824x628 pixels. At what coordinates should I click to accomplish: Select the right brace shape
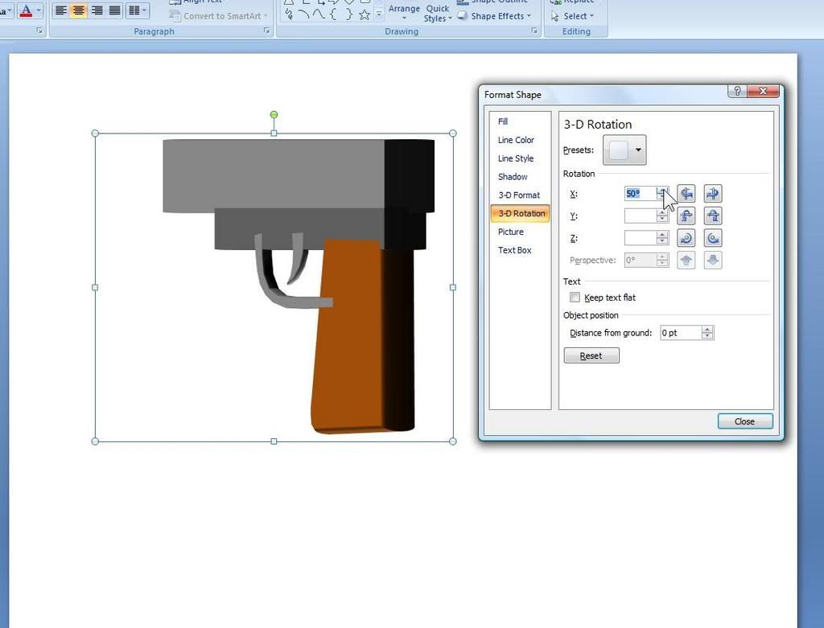(348, 14)
